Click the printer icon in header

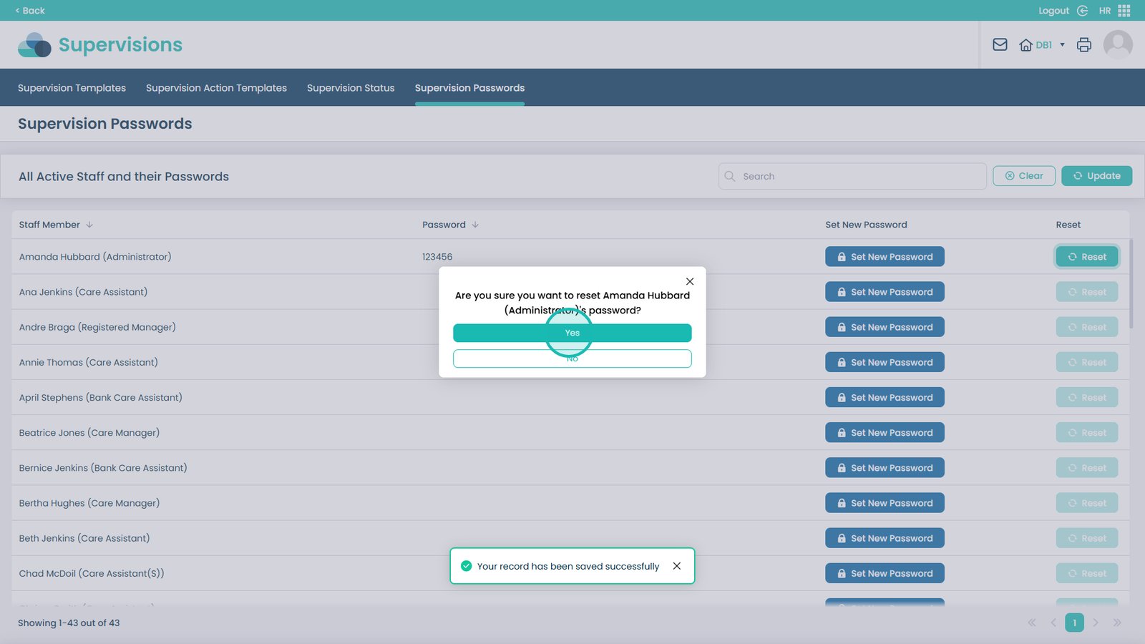pos(1084,44)
